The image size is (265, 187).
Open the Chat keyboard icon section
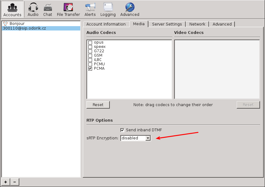point(48,9)
